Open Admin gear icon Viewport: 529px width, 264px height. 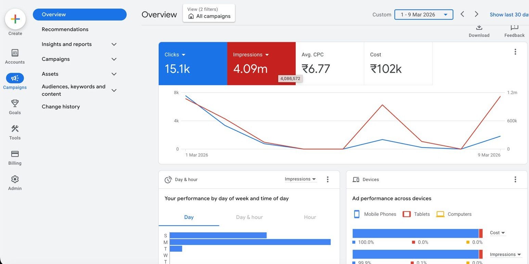click(x=15, y=179)
